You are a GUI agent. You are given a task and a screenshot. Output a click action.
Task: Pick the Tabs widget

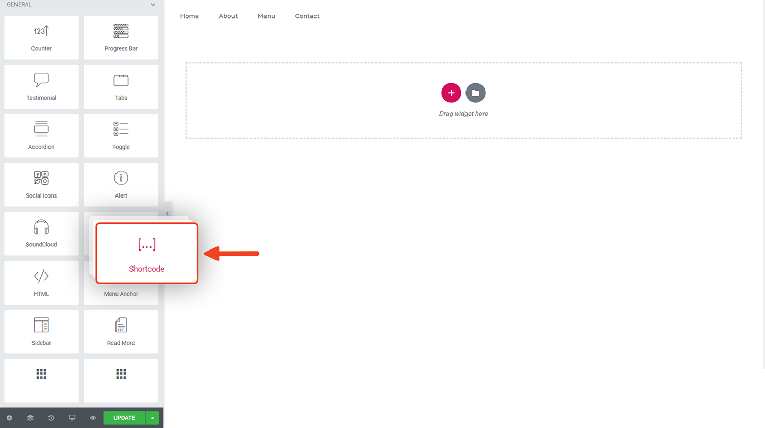point(121,86)
